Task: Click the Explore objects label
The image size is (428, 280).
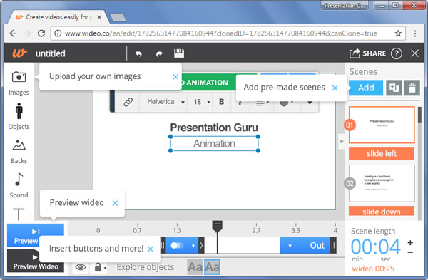Action: pyautogui.click(x=146, y=267)
